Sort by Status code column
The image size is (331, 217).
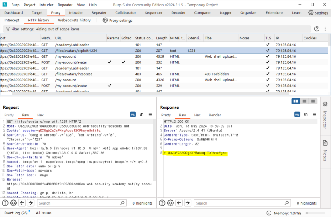pyautogui.click(x=144, y=38)
